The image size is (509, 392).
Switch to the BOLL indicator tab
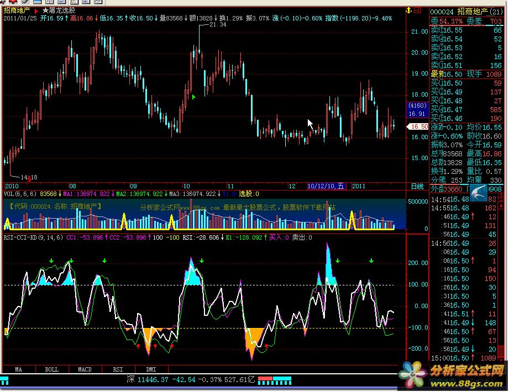tap(51, 369)
